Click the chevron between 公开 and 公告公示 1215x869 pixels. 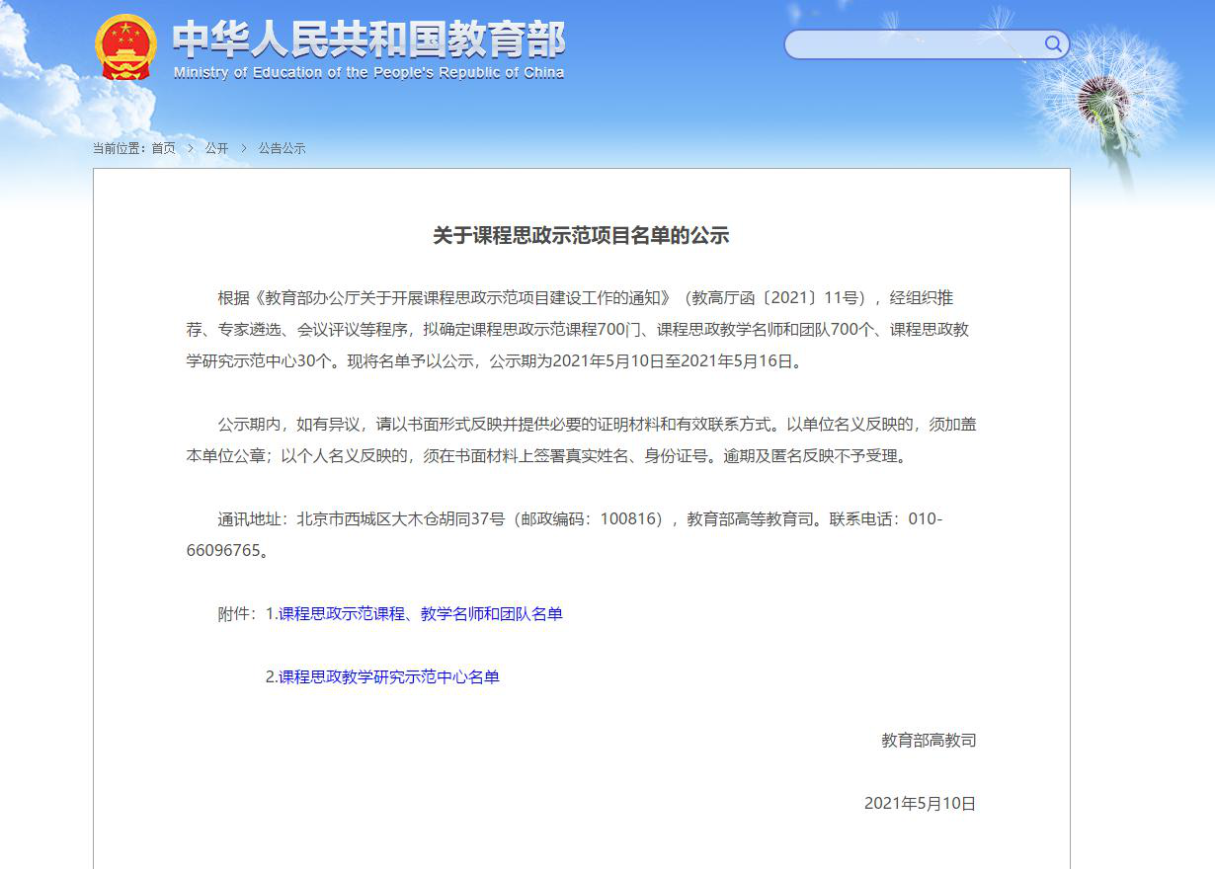(243, 148)
